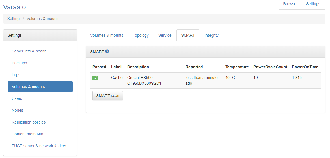Screen dimensions: 330x158
Task: Go to Content metadata settings
Action: pyautogui.click(x=27, y=134)
